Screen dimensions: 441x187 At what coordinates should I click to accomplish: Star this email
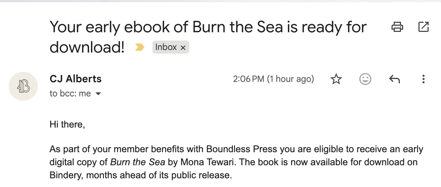(336, 79)
